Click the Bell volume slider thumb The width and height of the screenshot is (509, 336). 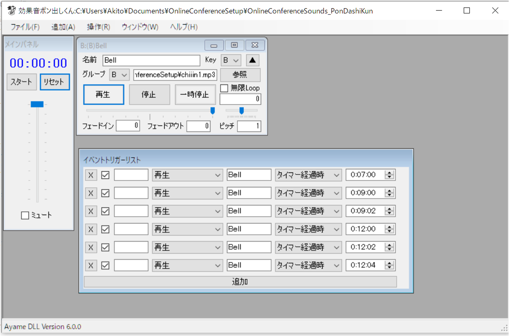(x=212, y=111)
